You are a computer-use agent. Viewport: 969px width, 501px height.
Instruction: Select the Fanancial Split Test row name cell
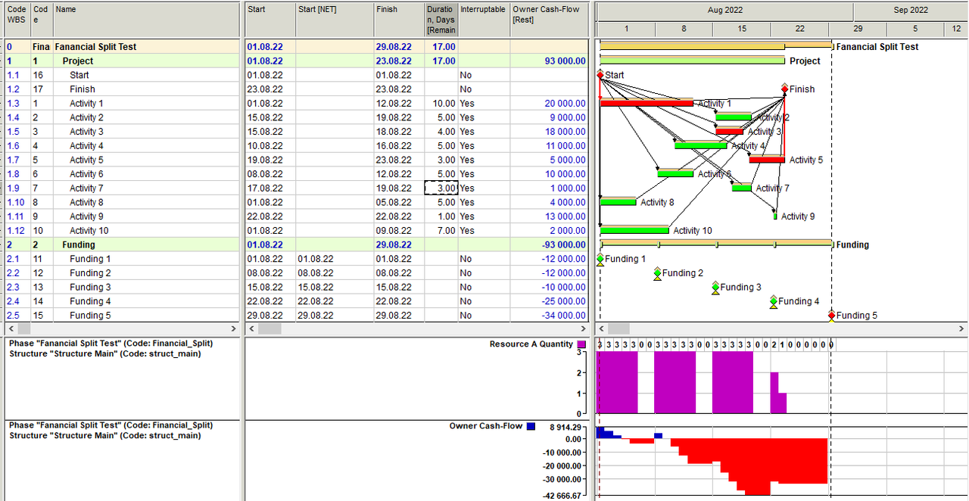[x=147, y=46]
